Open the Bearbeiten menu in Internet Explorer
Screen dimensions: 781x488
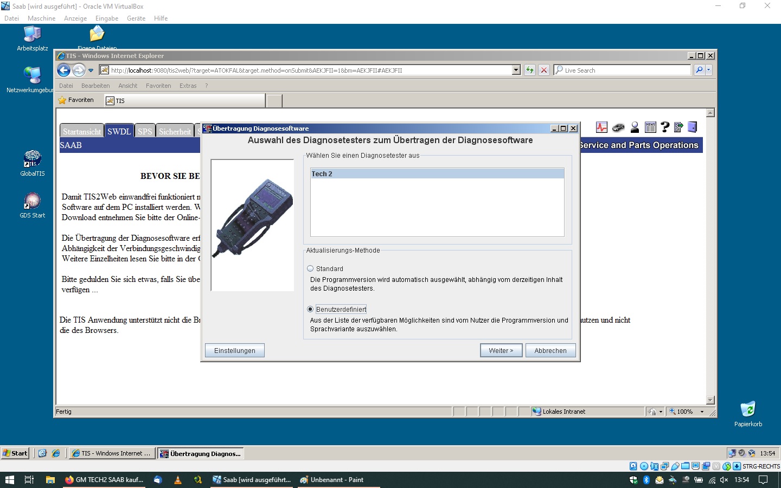(95, 86)
